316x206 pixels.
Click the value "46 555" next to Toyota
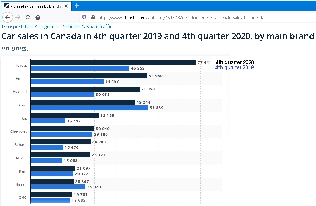point(138,68)
